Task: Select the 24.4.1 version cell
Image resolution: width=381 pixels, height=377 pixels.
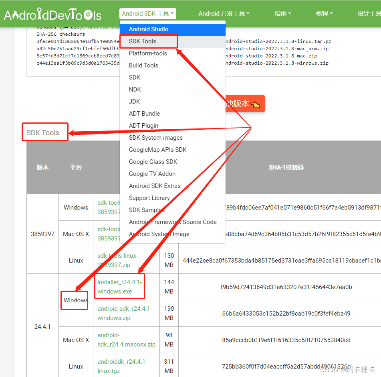Action: tap(42, 326)
